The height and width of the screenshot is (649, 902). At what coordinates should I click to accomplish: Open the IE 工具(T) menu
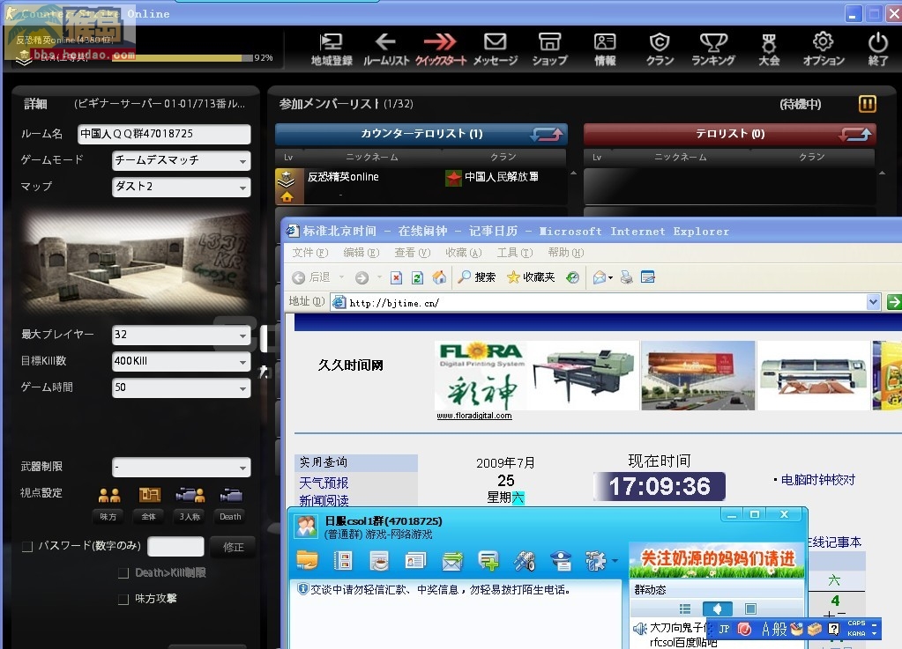tap(515, 253)
